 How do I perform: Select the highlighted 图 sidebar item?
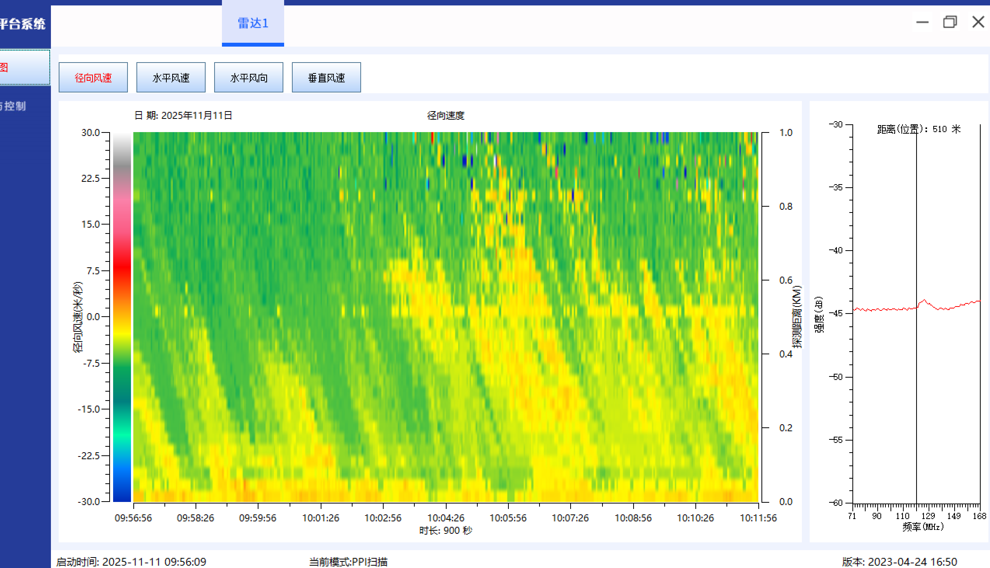pyautogui.click(x=24, y=67)
